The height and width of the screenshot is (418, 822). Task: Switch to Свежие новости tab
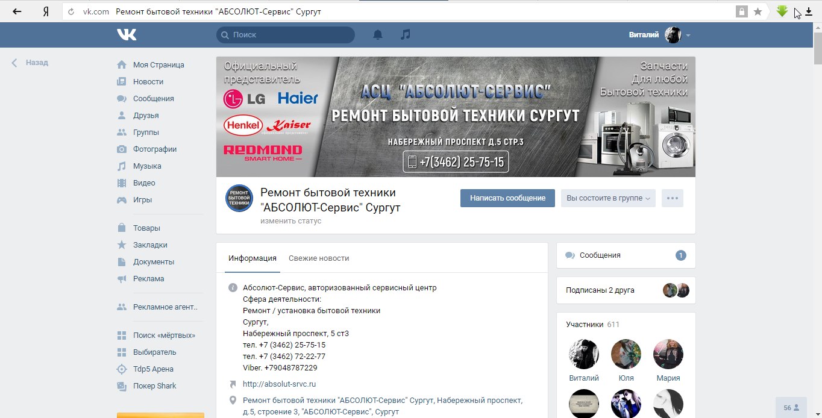319,258
